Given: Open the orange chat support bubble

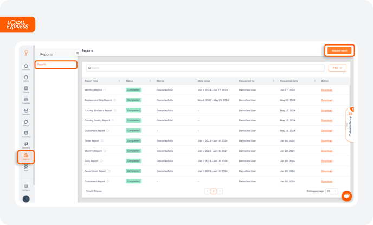Looking at the screenshot, I should point(346,196).
